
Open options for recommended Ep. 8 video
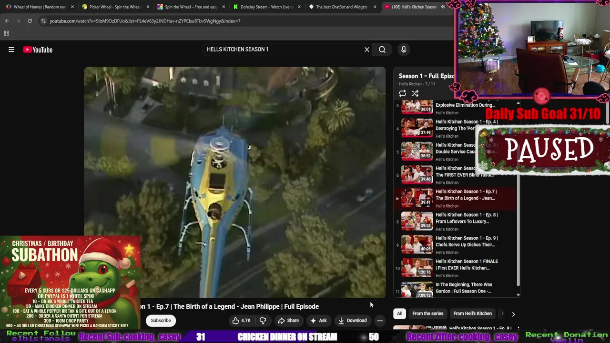point(518,328)
